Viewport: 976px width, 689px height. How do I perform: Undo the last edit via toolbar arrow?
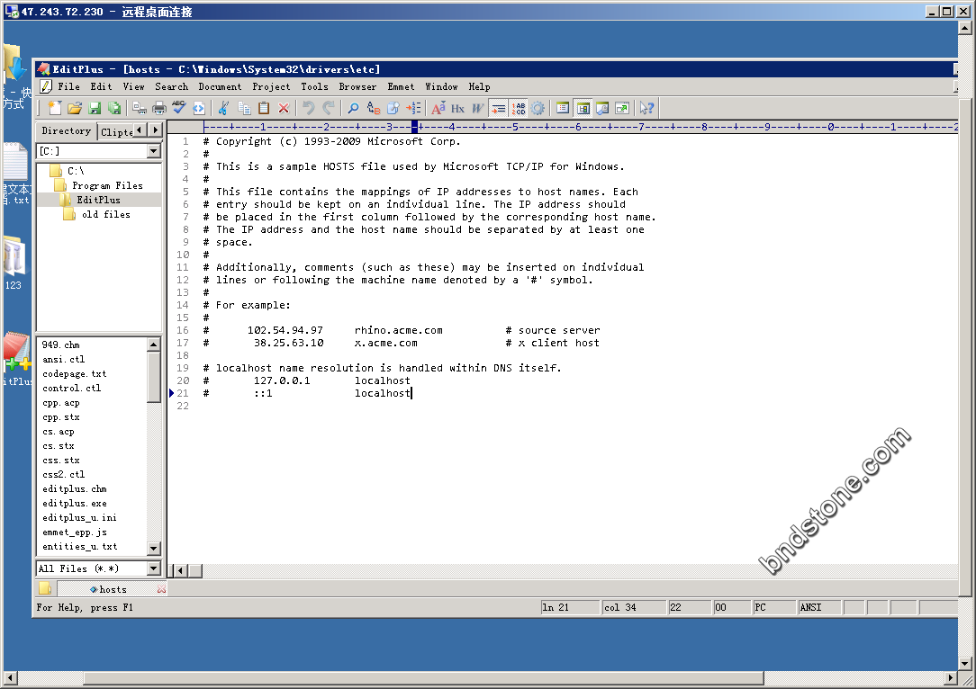pos(309,108)
